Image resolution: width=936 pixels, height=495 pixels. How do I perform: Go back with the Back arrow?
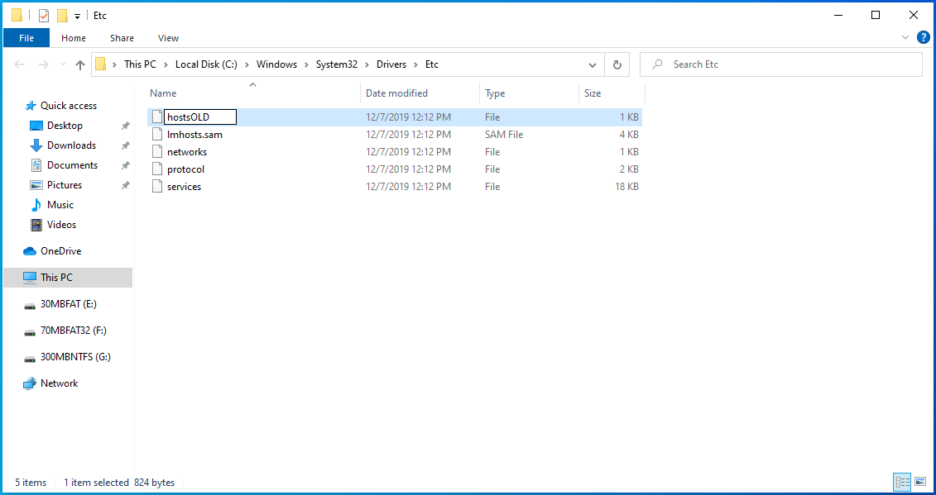click(19, 64)
